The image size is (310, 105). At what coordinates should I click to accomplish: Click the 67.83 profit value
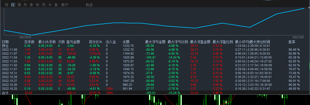[71, 50]
